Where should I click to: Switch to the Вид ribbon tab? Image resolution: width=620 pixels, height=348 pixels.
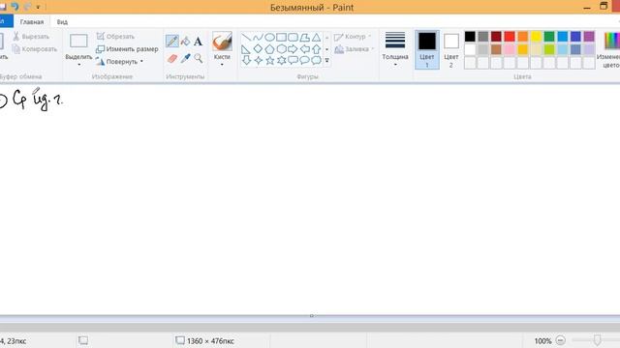pyautogui.click(x=62, y=22)
